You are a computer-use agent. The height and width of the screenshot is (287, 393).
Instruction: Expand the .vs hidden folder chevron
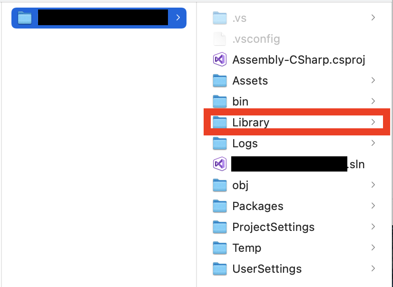373,18
